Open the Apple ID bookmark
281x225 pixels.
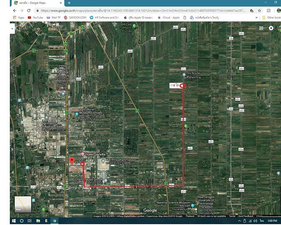click(138, 18)
